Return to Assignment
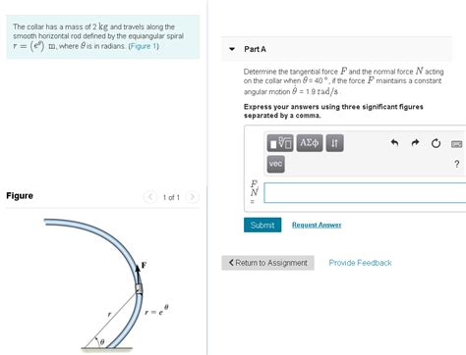 click(267, 263)
